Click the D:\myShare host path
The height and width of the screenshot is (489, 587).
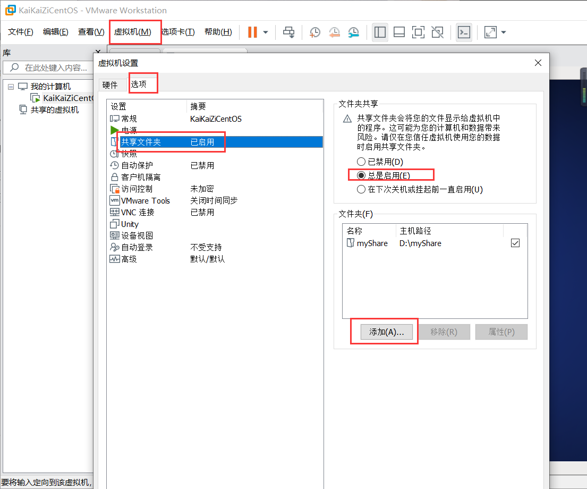click(420, 243)
